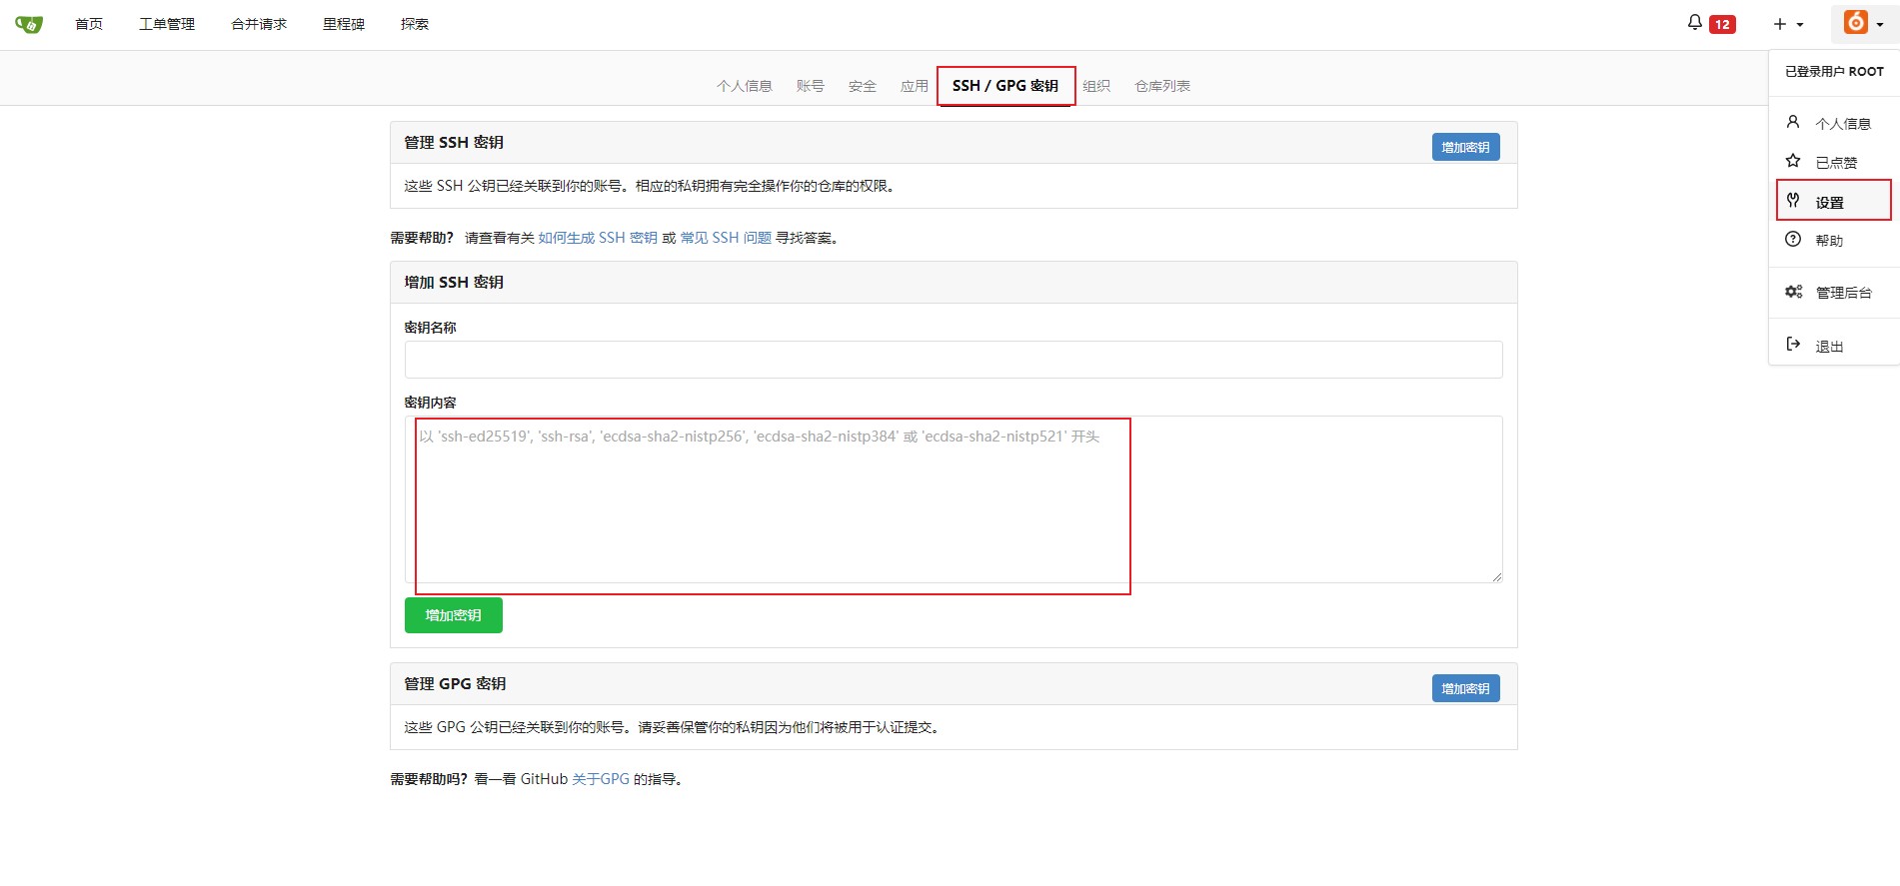
Task: Open 探索 in top navigation
Action: (415, 24)
